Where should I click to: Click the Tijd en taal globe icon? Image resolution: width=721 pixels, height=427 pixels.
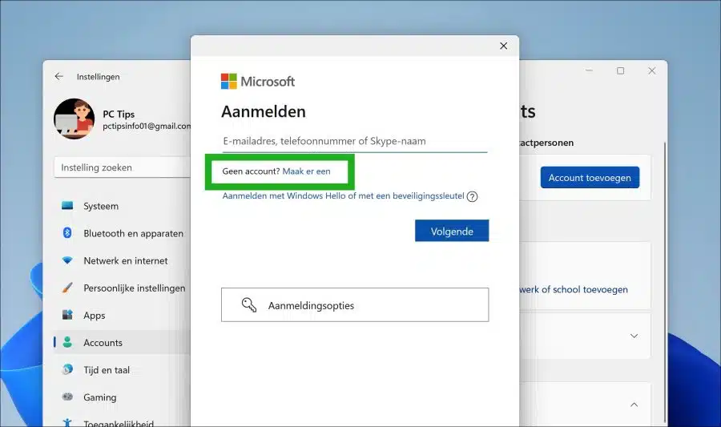pyautogui.click(x=67, y=369)
